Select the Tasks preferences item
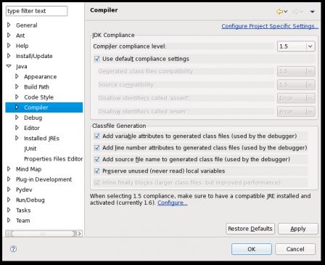Screen dimensions: 325x265 tap(23, 211)
